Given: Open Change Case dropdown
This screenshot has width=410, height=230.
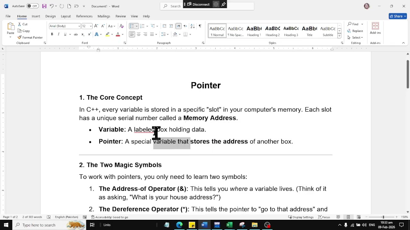Looking at the screenshot, I should pos(111,26).
